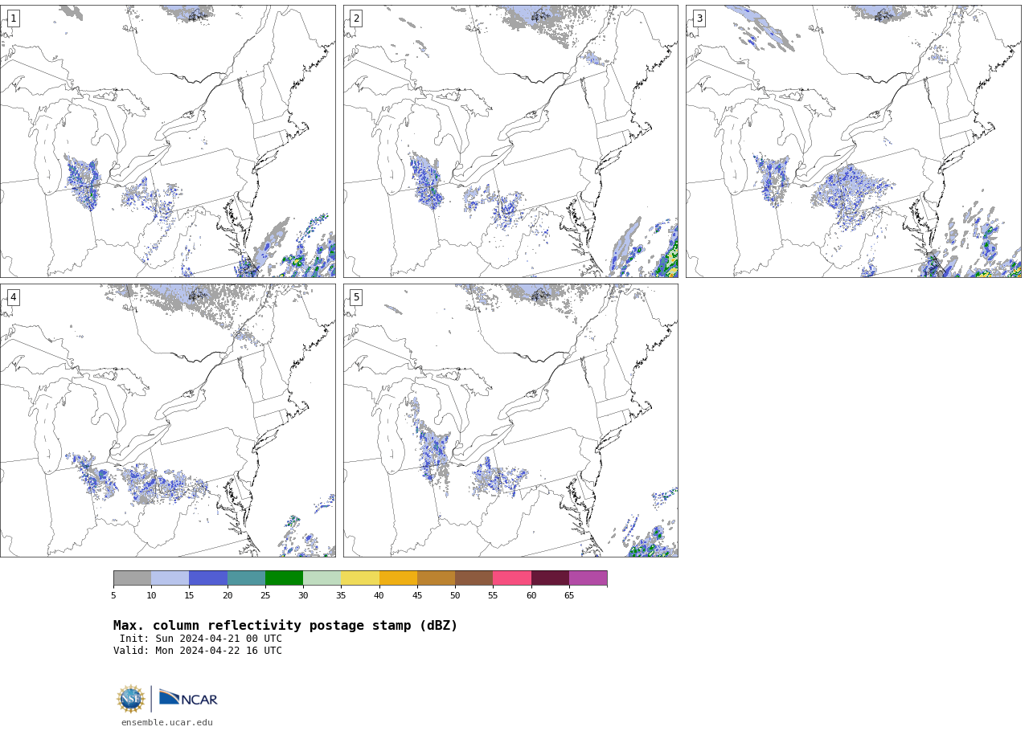Click the NSF logo icon
Image resolution: width=1029 pixels, height=731 pixels.
(x=131, y=699)
